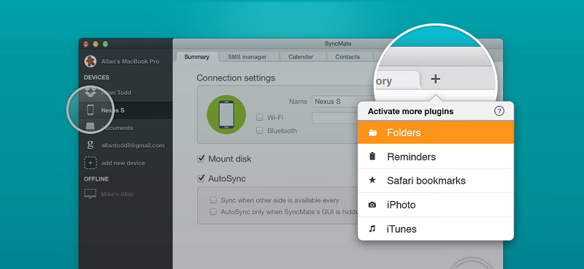Viewport: 584px width, 269px height.
Task: Activate the iPhoto plugin
Action: [436, 205]
